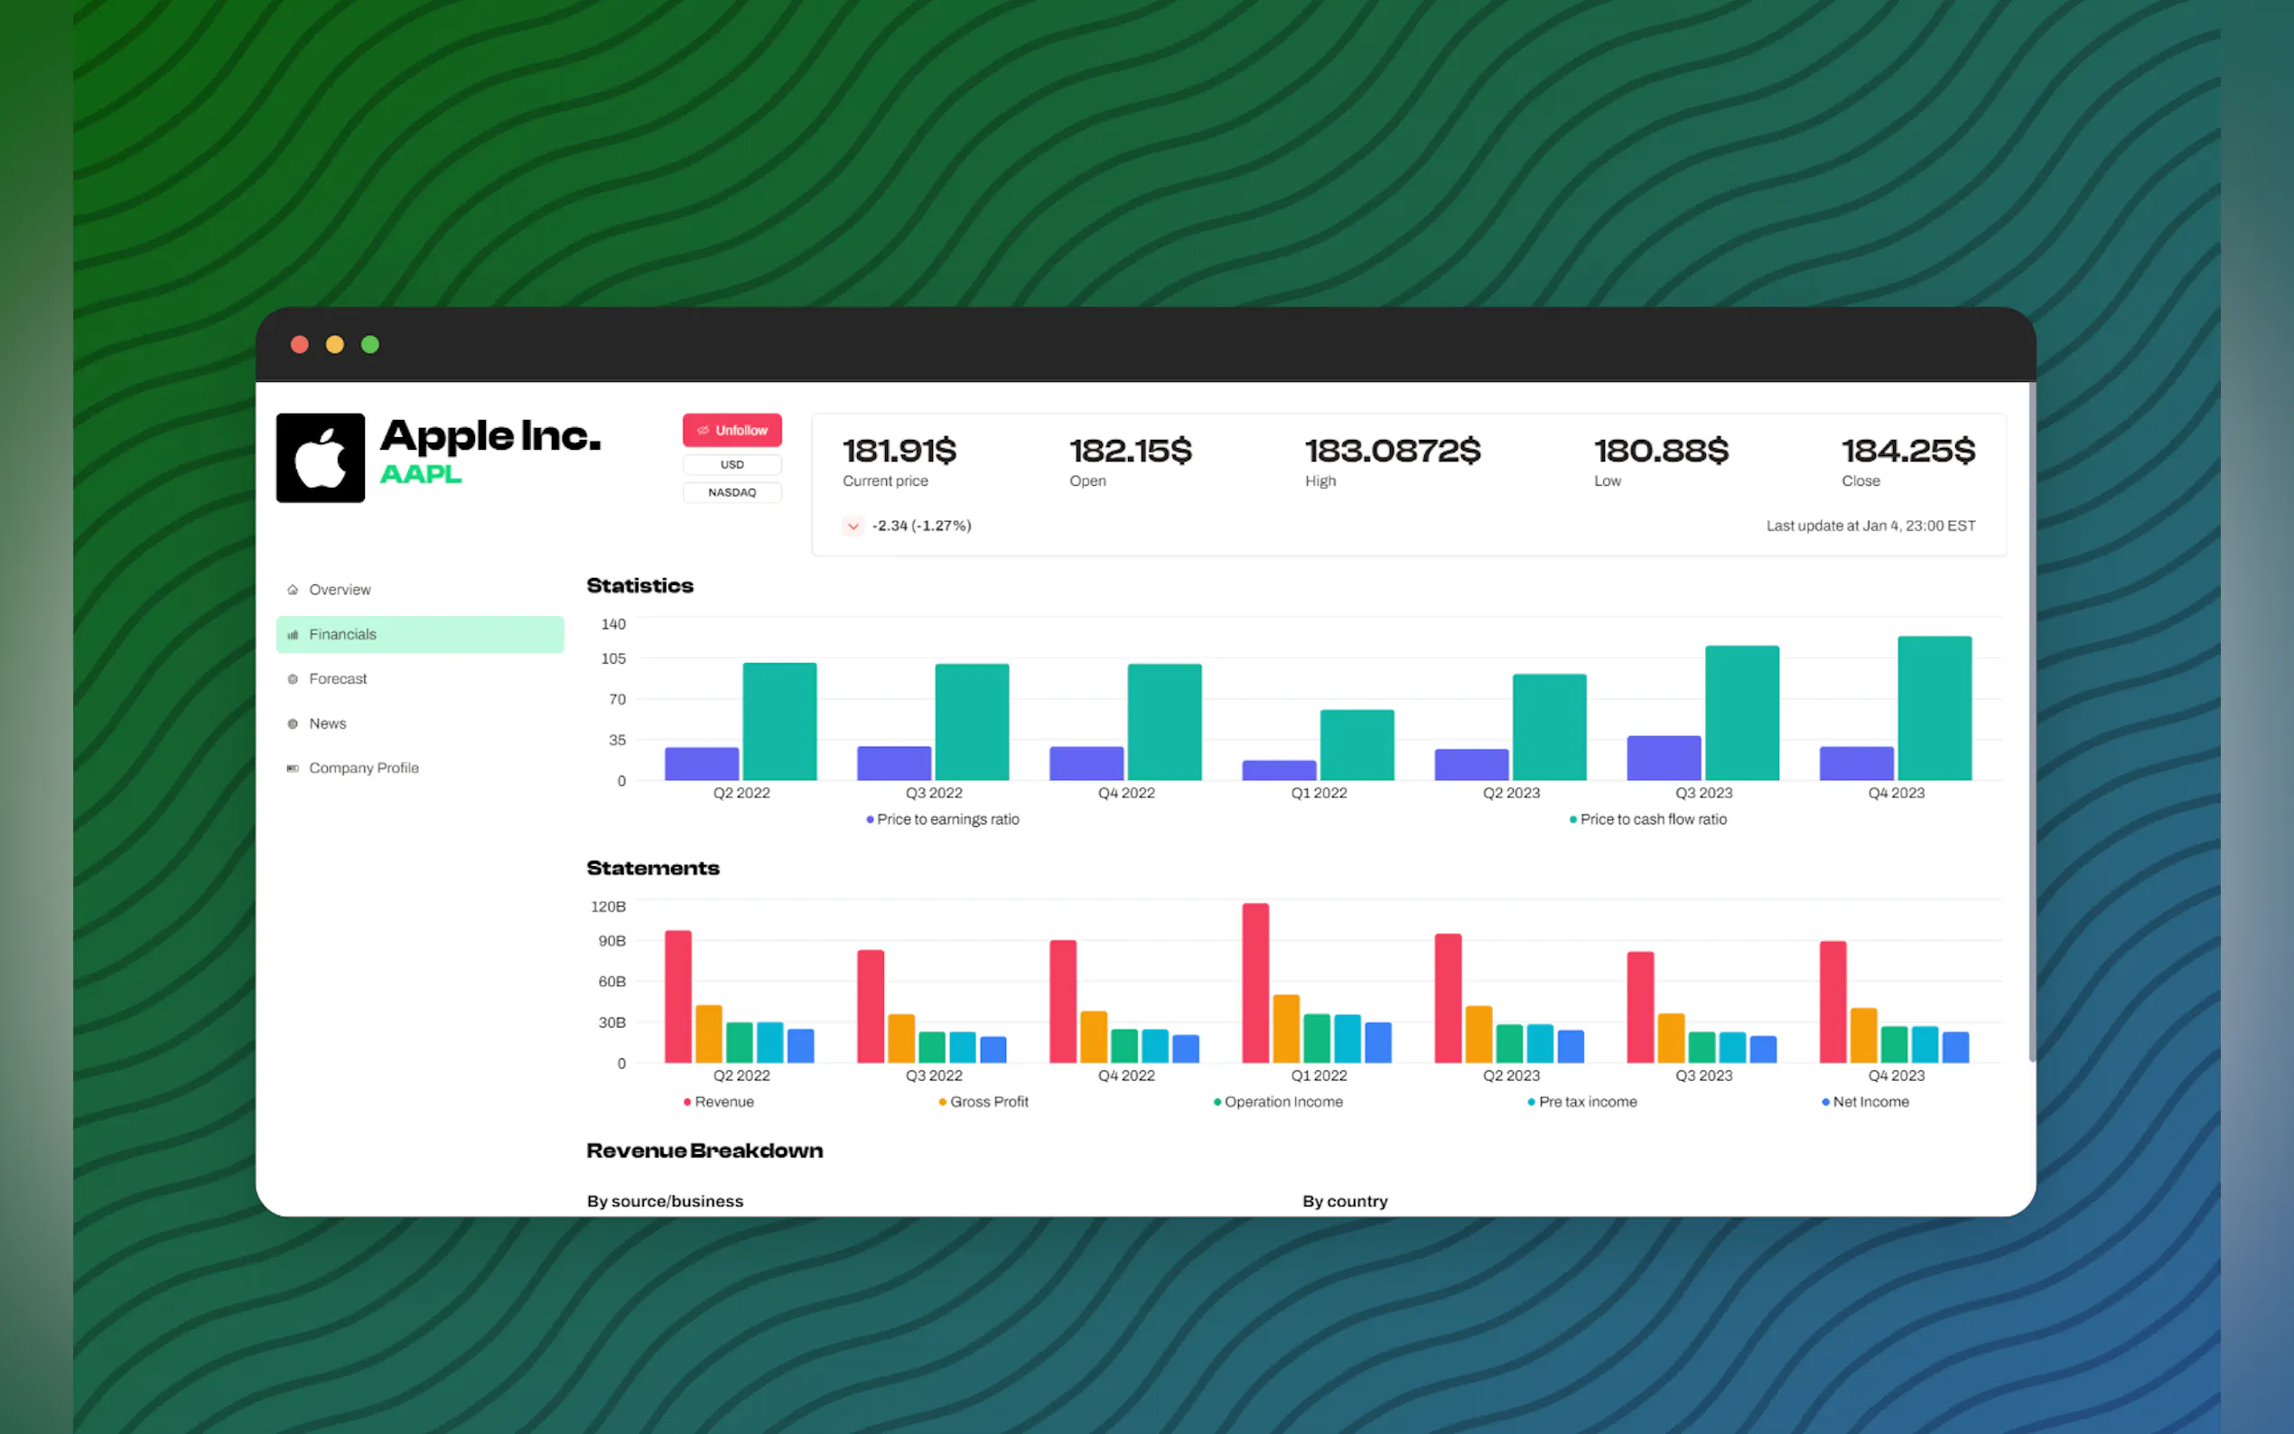Hide the Revenue series via its legend
The height and width of the screenshot is (1434, 2294).
pos(718,1102)
